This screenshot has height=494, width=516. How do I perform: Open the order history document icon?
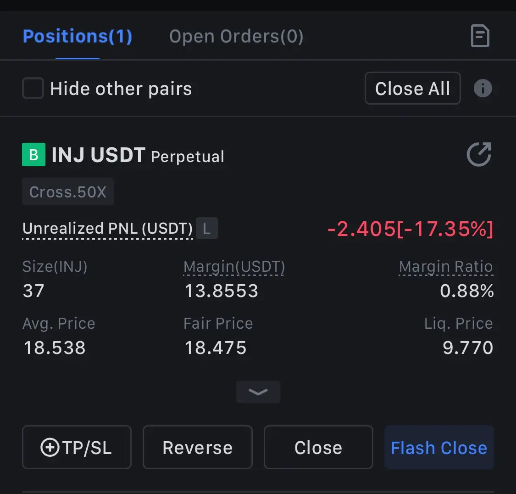pos(480,36)
